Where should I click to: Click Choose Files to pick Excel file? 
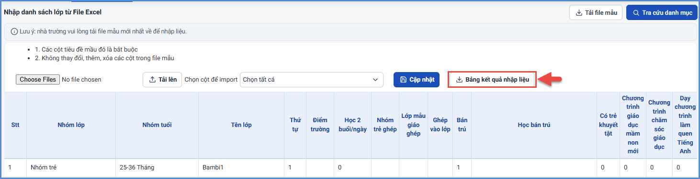pyautogui.click(x=38, y=80)
